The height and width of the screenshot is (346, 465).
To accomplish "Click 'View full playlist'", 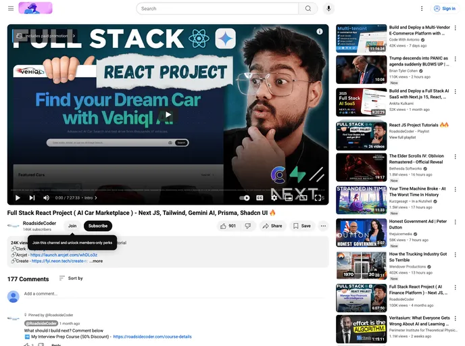I will click(402, 138).
